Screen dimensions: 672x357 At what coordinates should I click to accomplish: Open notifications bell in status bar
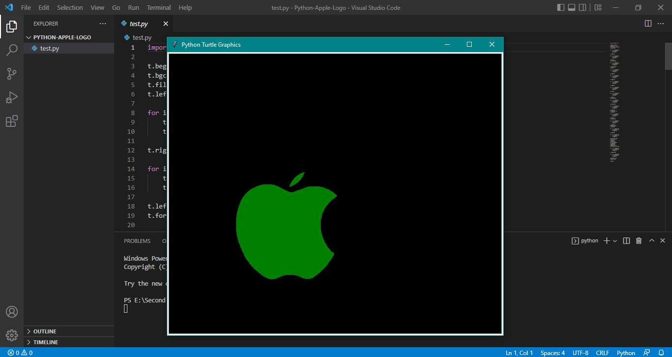tap(661, 353)
